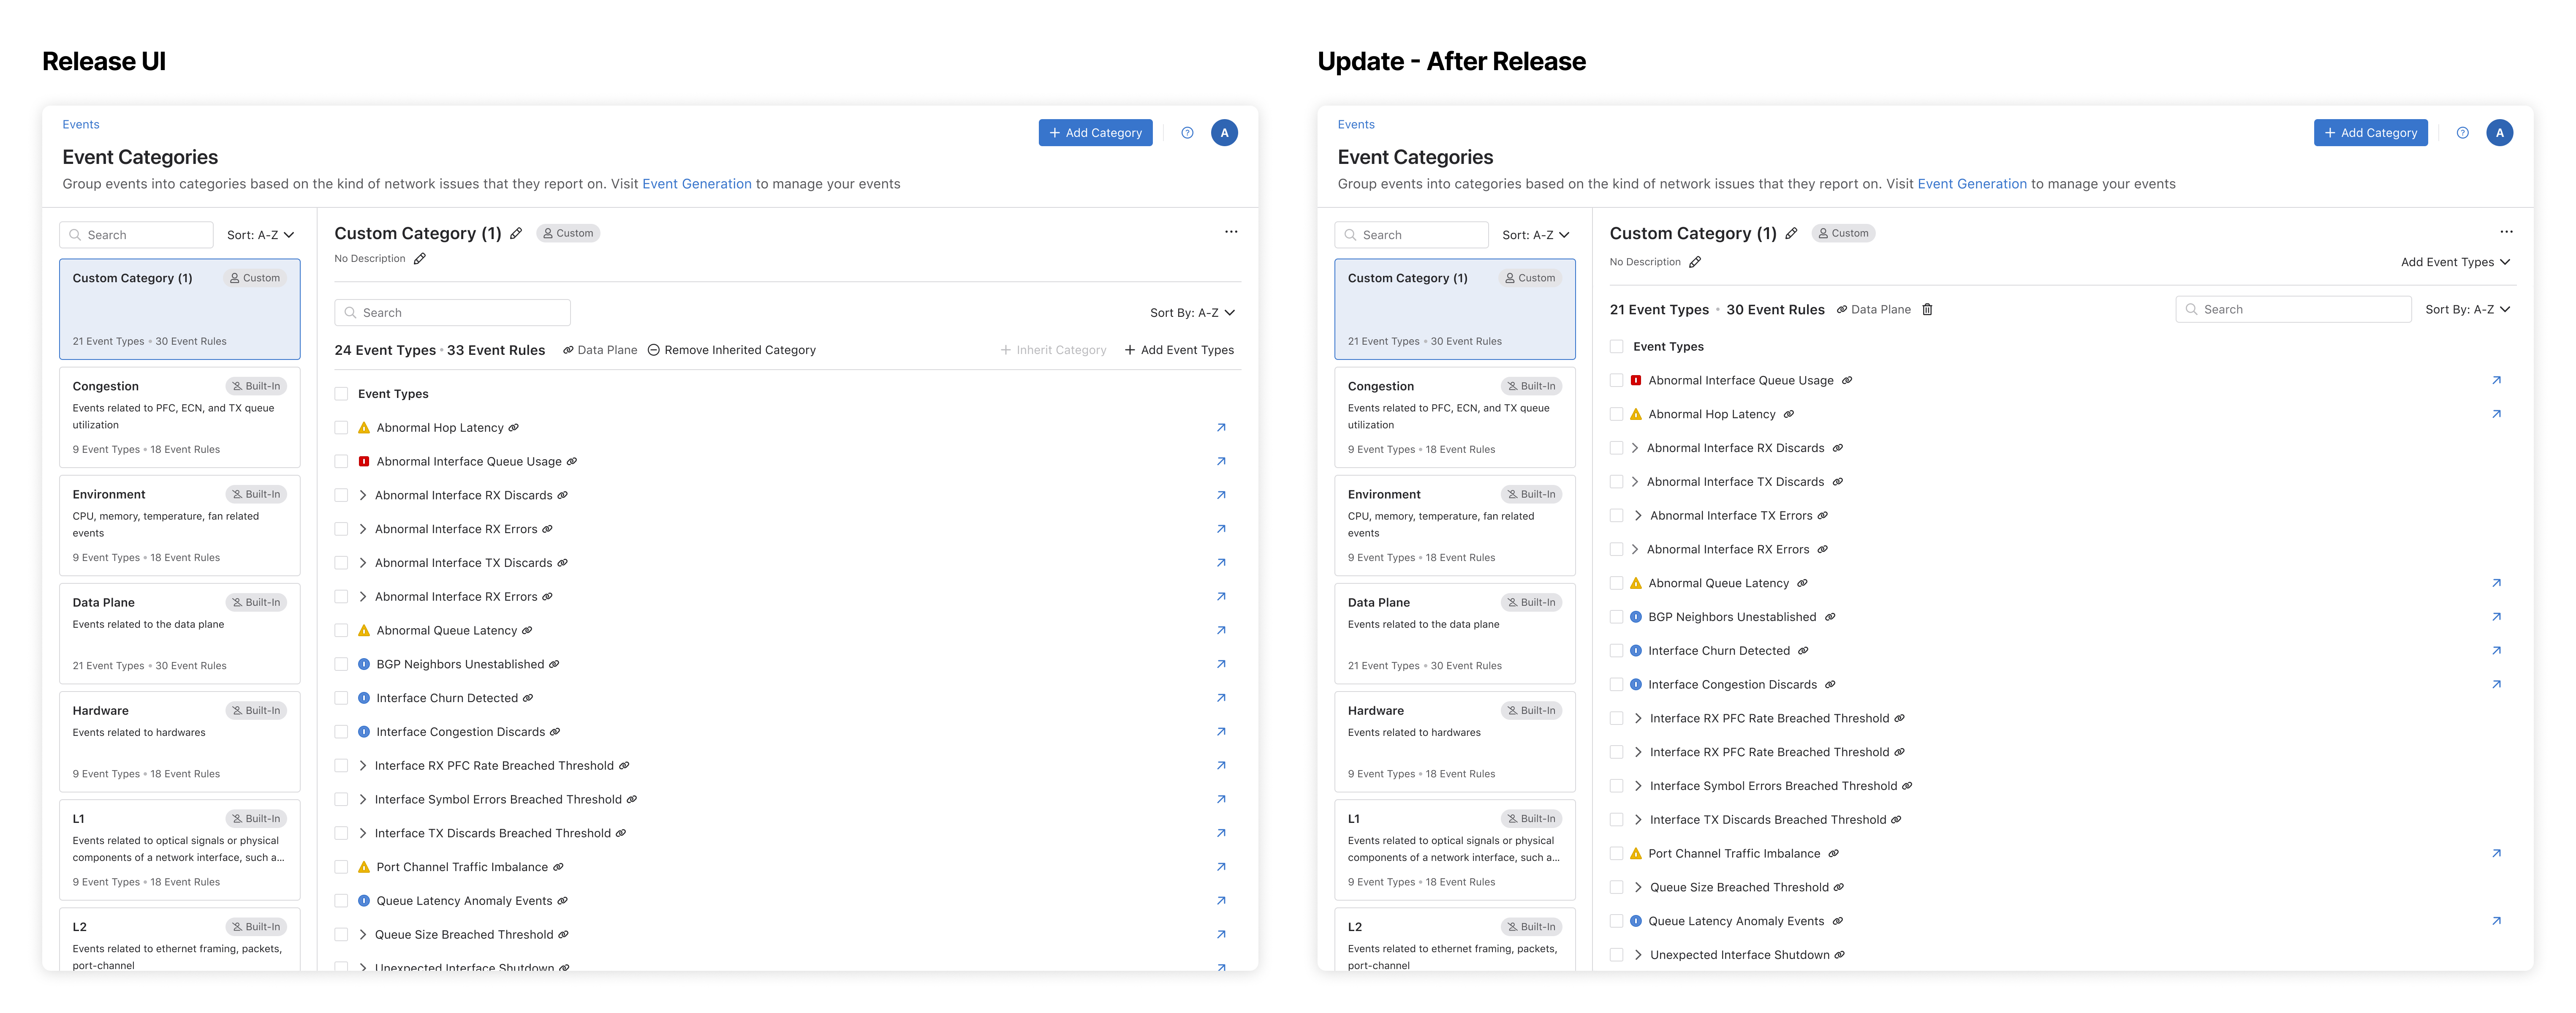
Task: Edit No Description pencil in Update panel
Action: pyautogui.click(x=1695, y=262)
